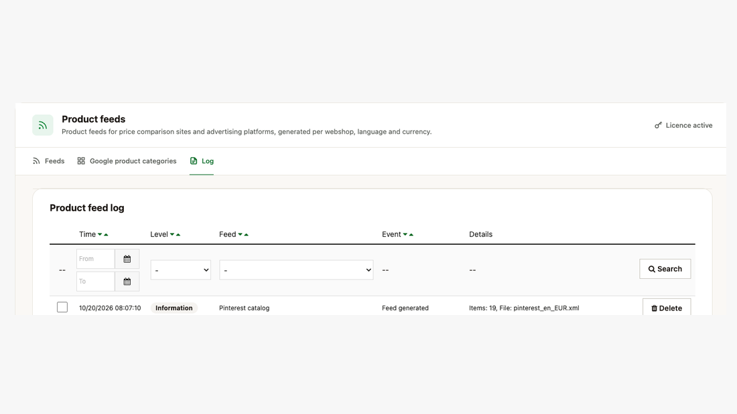The image size is (737, 414).
Task: Click the Details column header
Action: [x=481, y=234]
